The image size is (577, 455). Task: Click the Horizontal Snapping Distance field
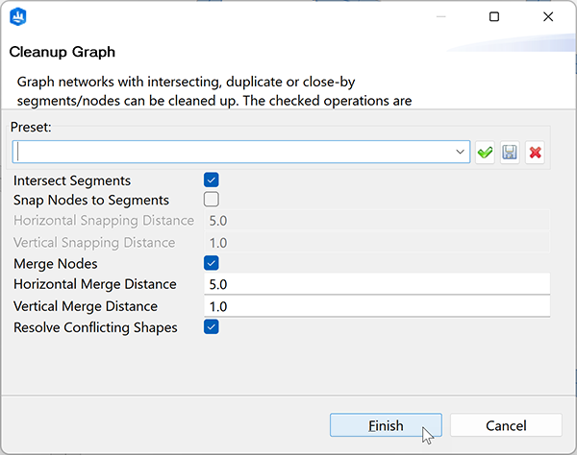375,221
